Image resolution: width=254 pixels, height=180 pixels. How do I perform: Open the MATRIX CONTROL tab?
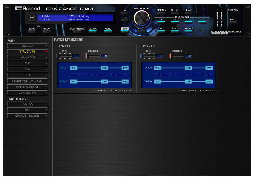(27, 87)
